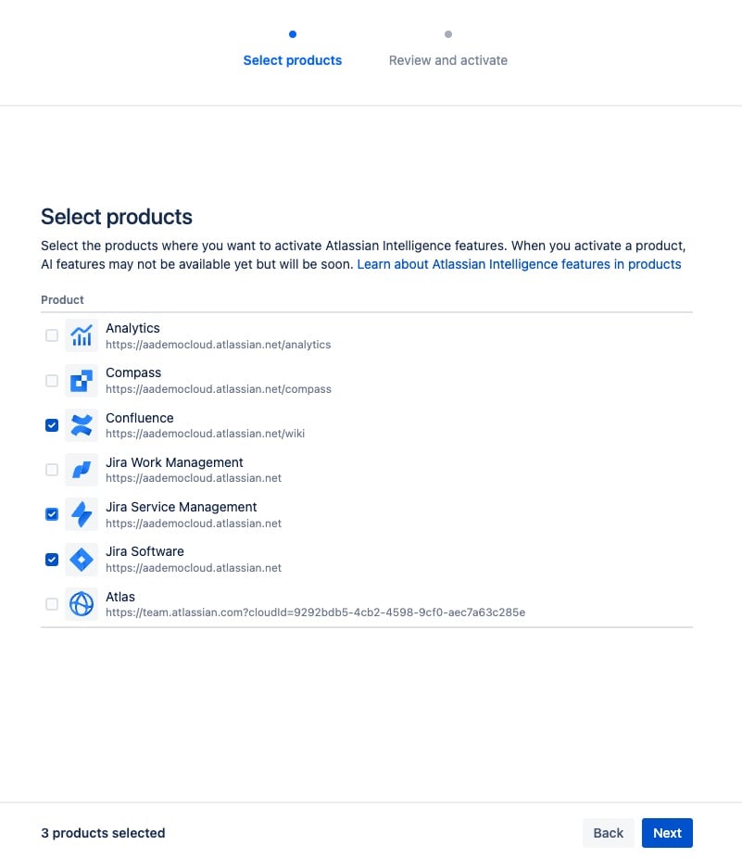Click the blue Select products step dot
This screenshot has height=858, width=742.
[x=292, y=33]
